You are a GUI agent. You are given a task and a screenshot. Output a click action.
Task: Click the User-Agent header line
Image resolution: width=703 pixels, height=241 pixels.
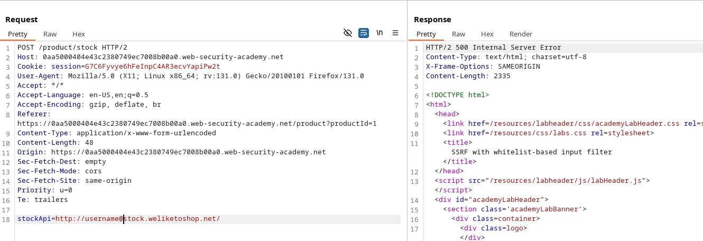click(x=191, y=76)
